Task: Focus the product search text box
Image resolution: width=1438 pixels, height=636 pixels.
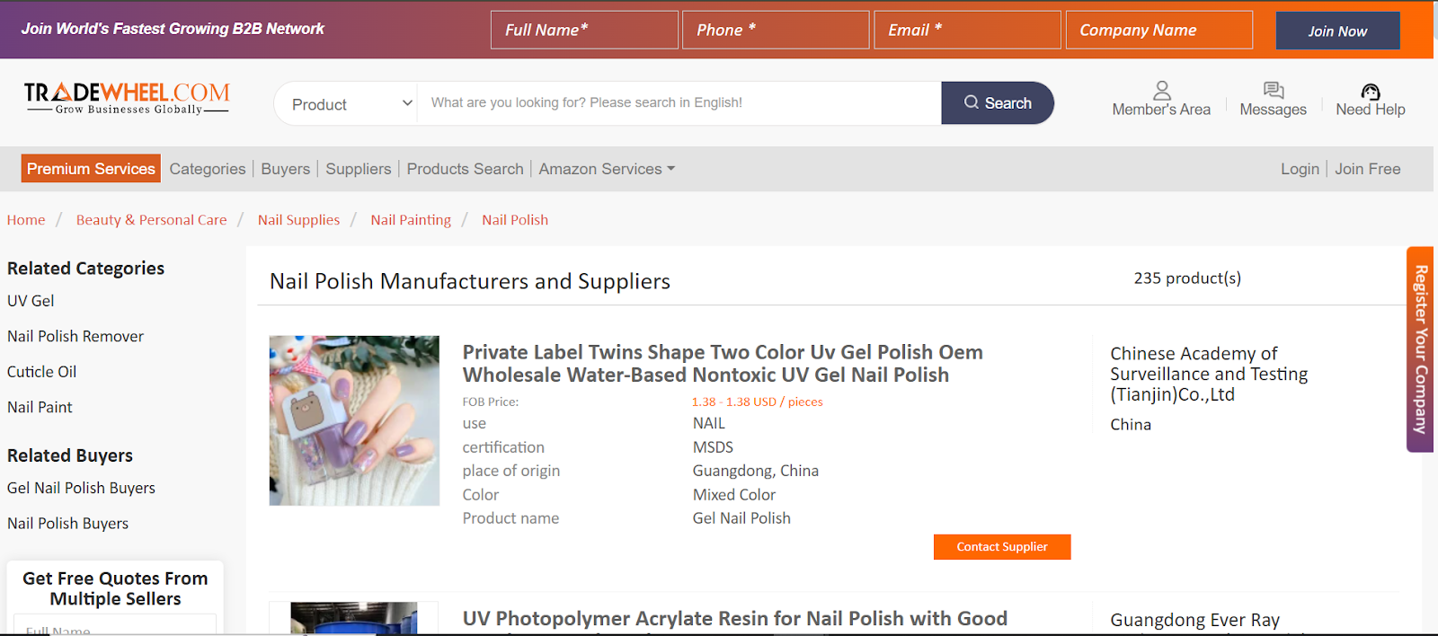Action: [x=679, y=103]
